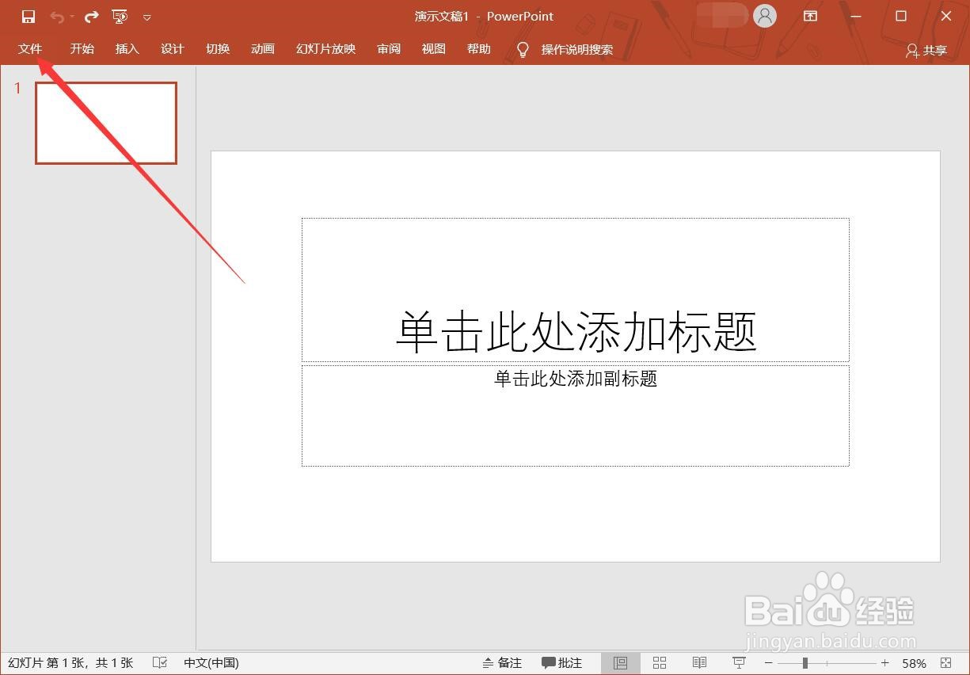Click the 幻灯片 第 1 张，共 1 张 status text
The height and width of the screenshot is (675, 970).
point(71,663)
